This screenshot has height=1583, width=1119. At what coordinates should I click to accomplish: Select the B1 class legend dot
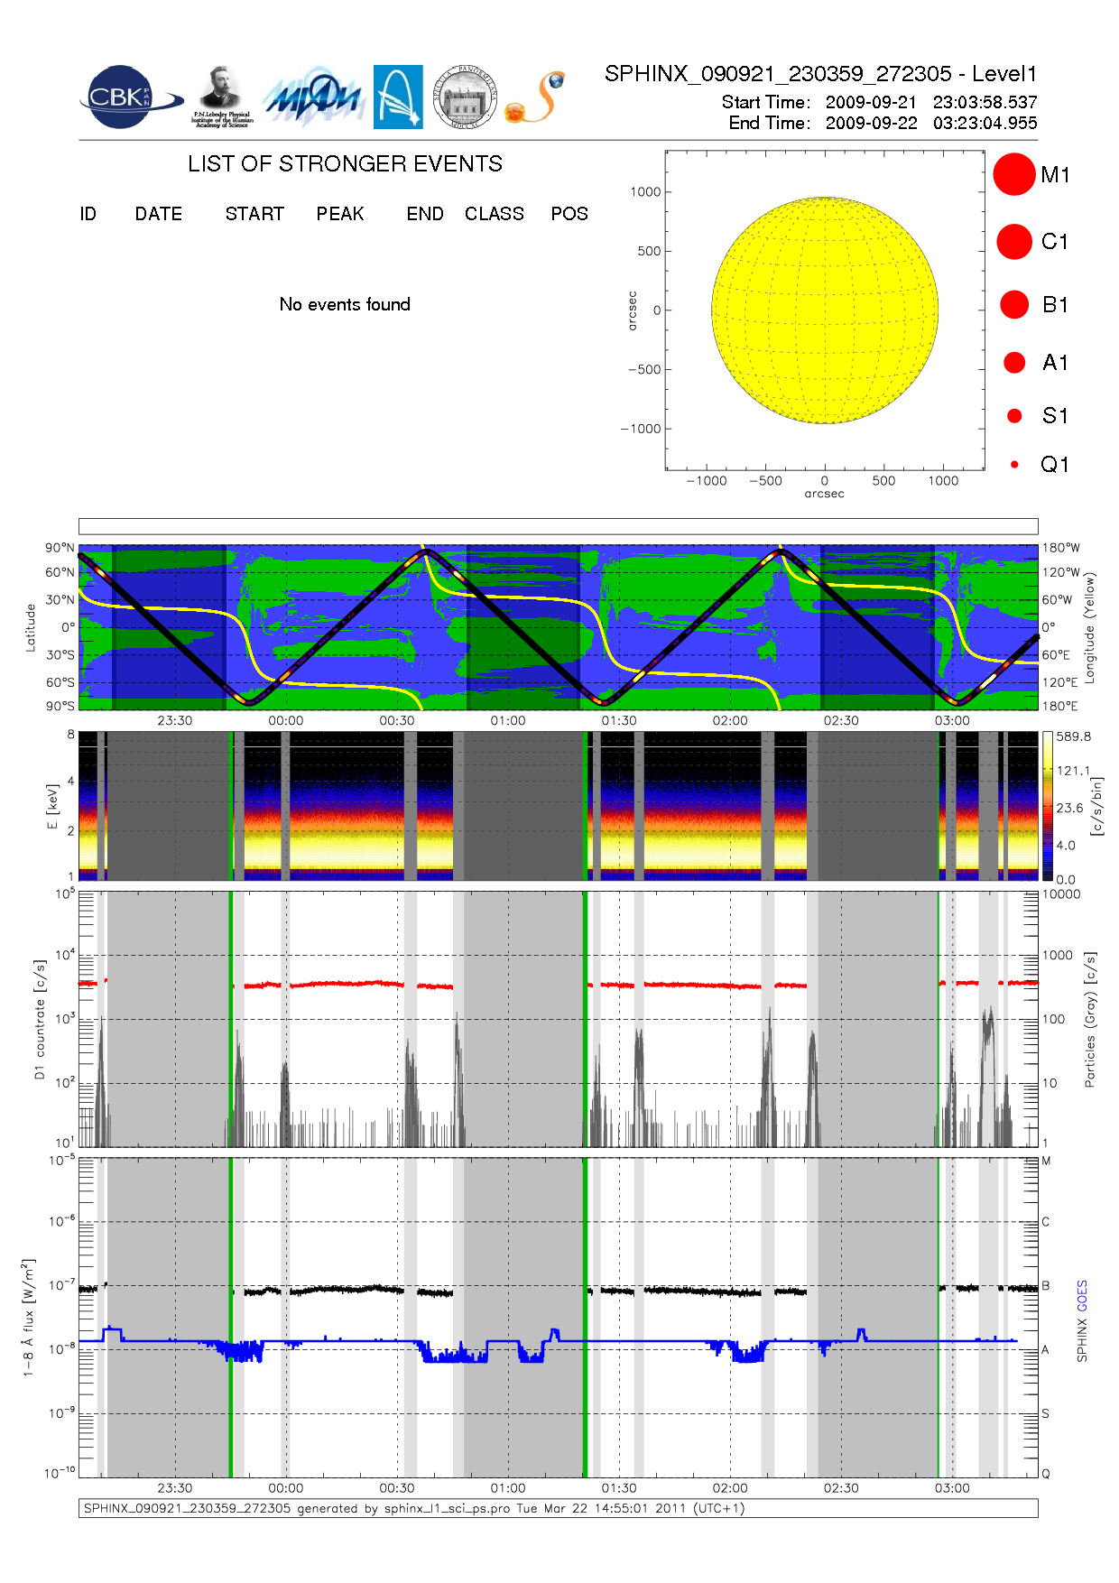point(1014,305)
